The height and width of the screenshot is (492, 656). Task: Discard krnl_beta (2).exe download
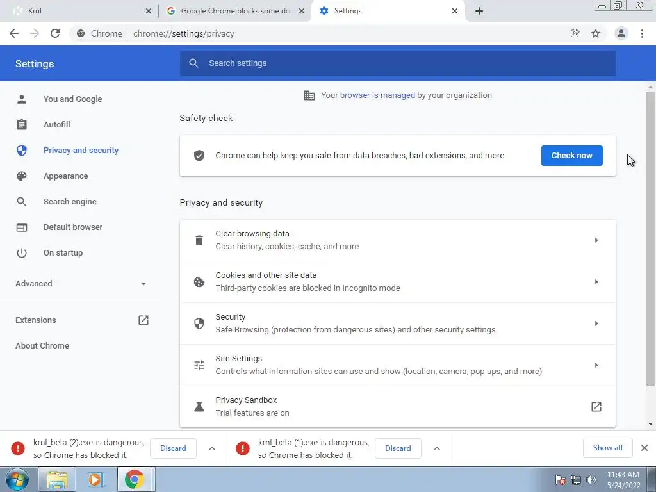173,448
